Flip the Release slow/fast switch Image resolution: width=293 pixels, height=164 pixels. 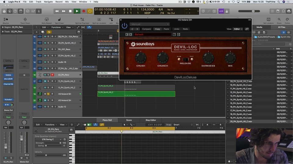click(x=186, y=59)
